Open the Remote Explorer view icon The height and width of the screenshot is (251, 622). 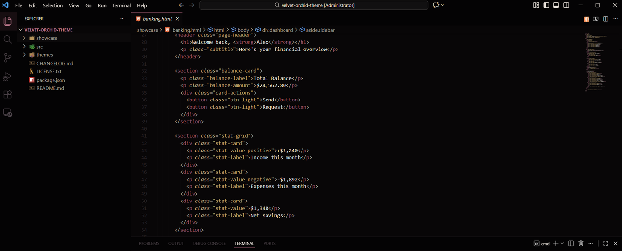7,113
